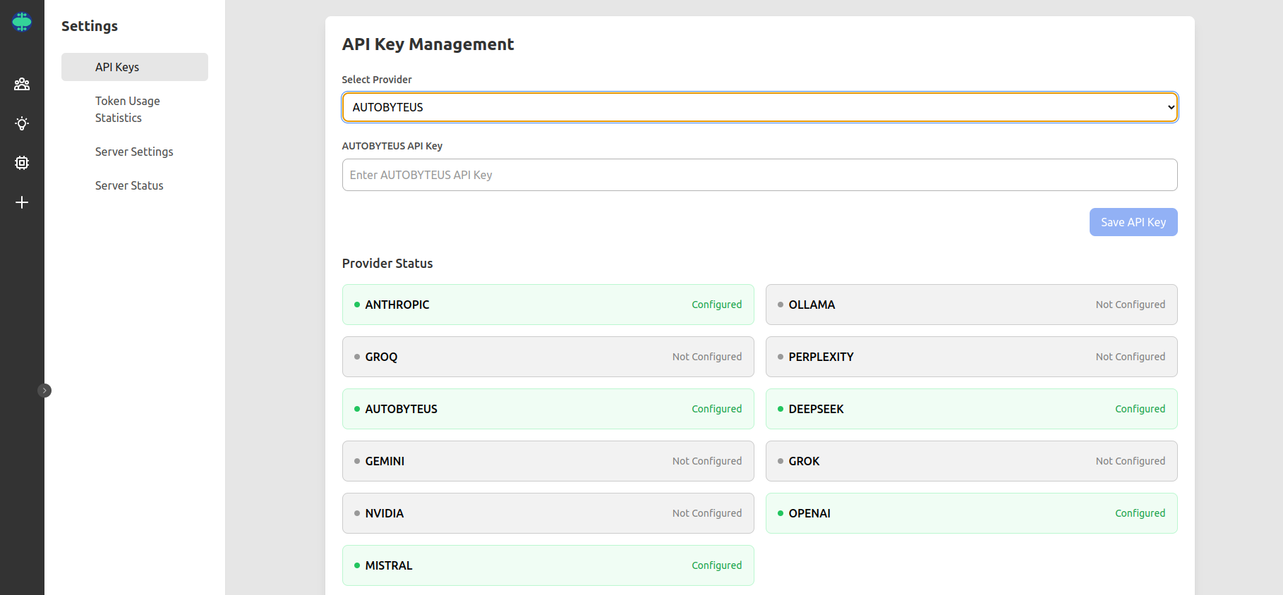Select the NVIDIA provider card
This screenshot has height=595, width=1283.
click(x=548, y=513)
